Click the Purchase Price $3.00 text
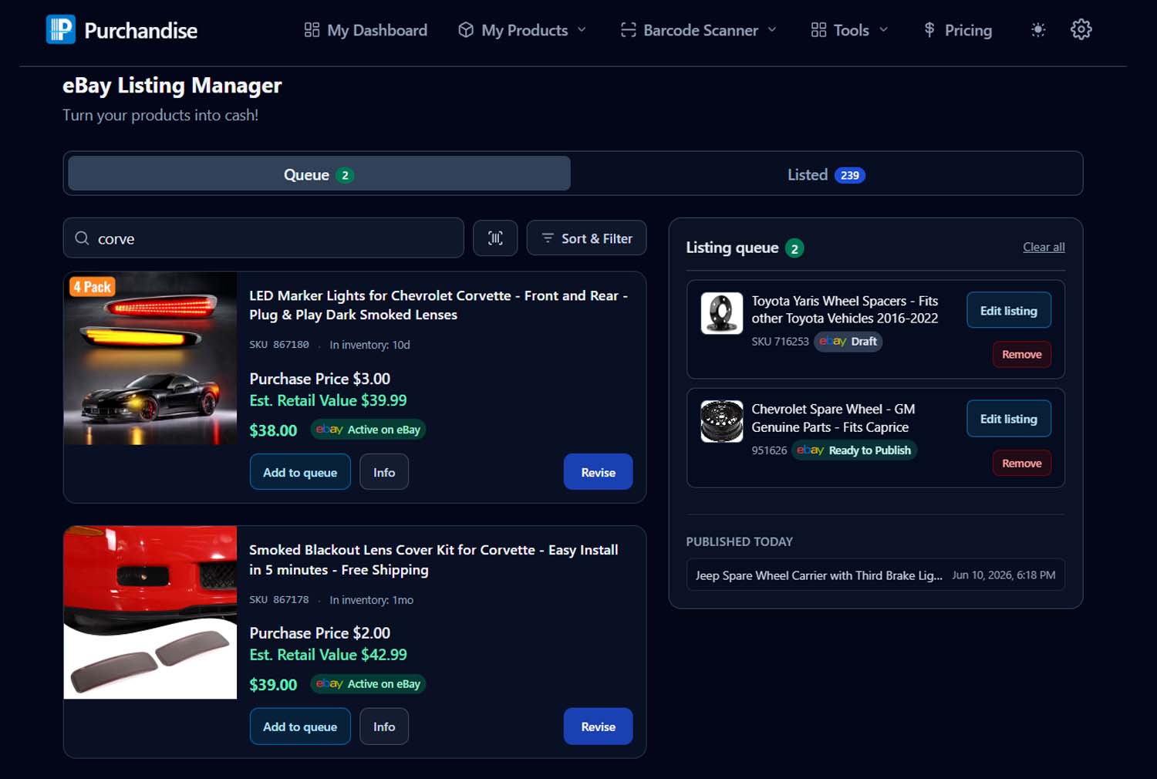Image resolution: width=1157 pixels, height=779 pixels. (319, 379)
